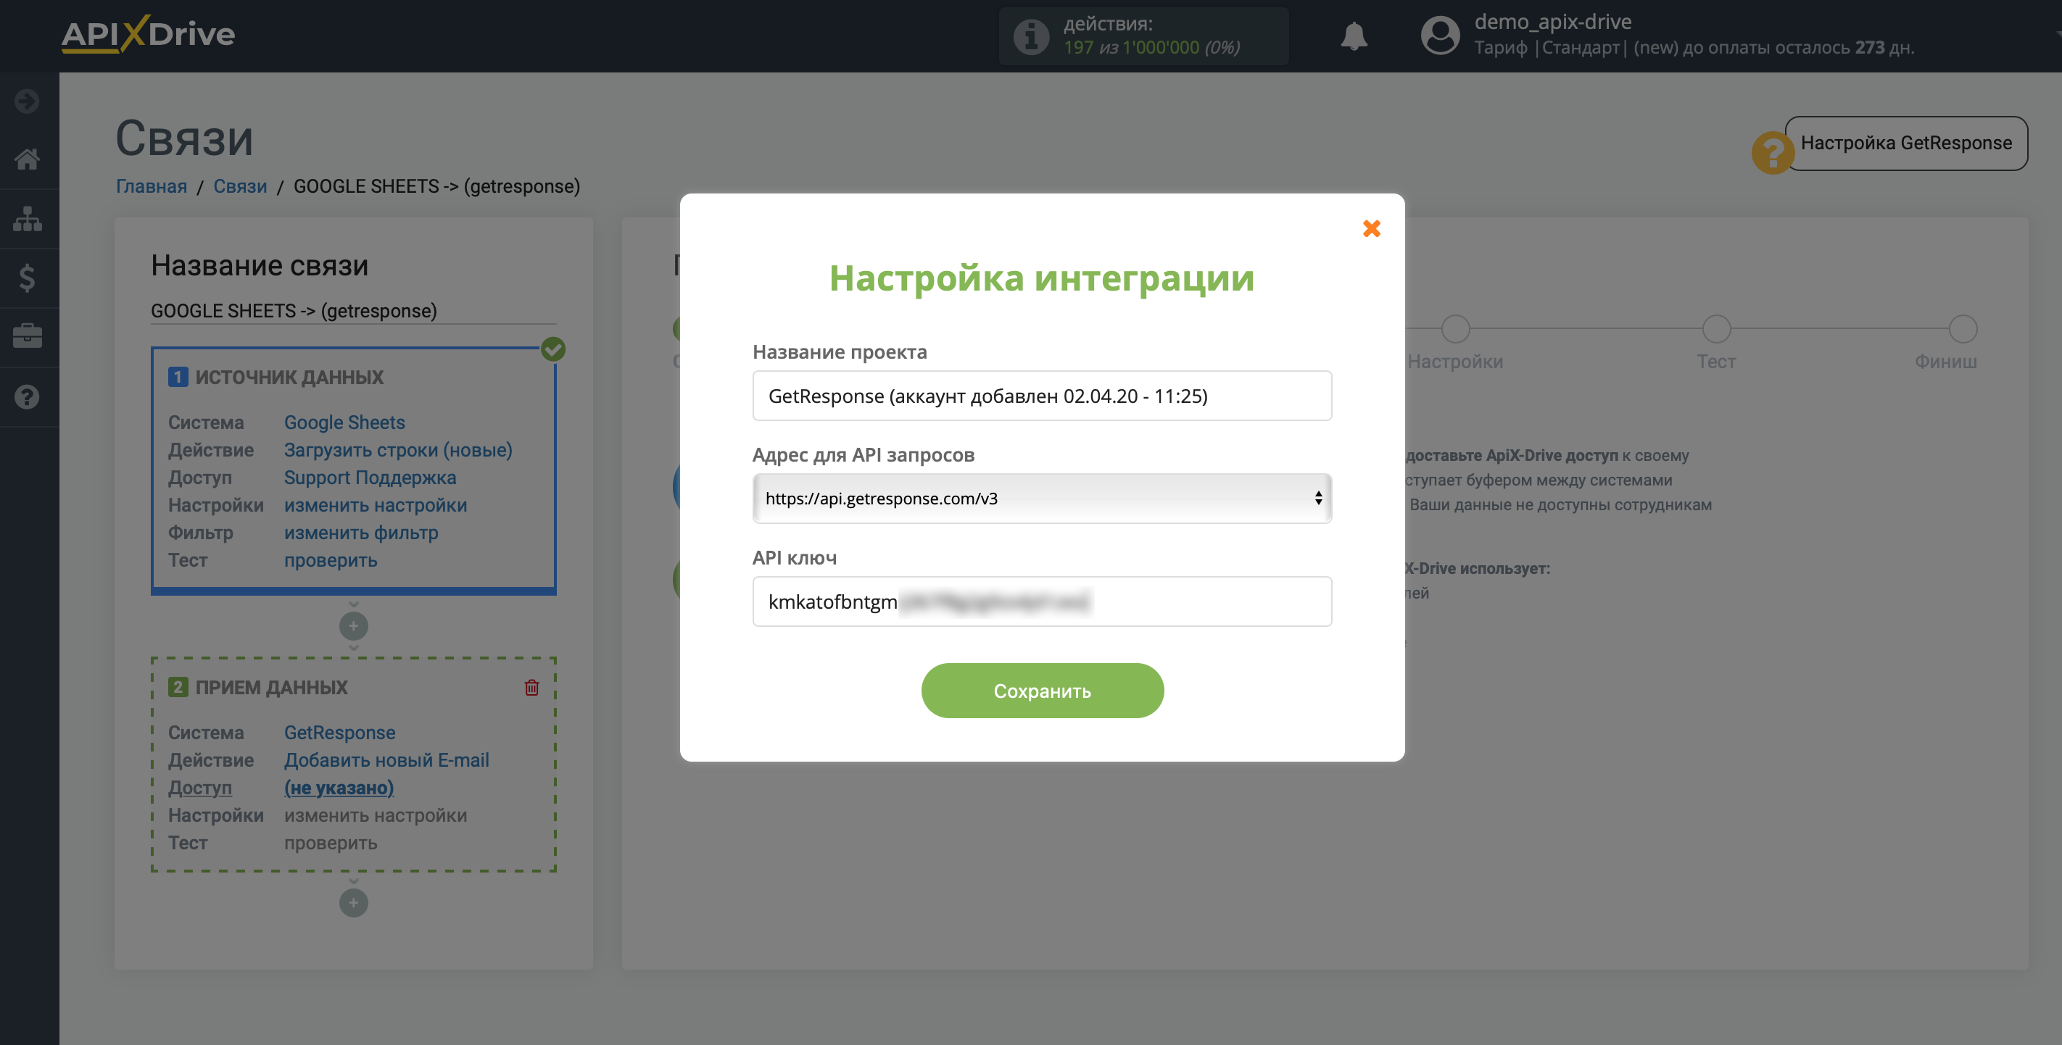The width and height of the screenshot is (2062, 1045).
Task: Open Настройка GetResponse help button
Action: point(1906,143)
